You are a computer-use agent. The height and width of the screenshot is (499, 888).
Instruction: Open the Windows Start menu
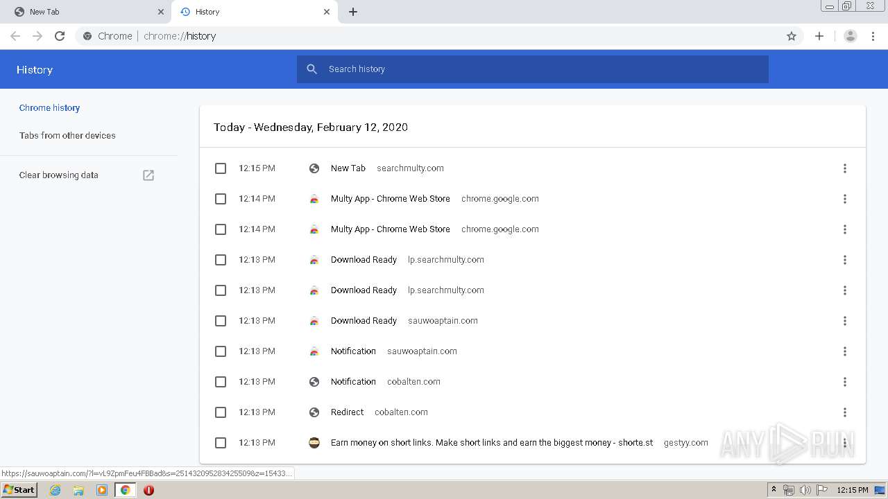click(x=19, y=490)
